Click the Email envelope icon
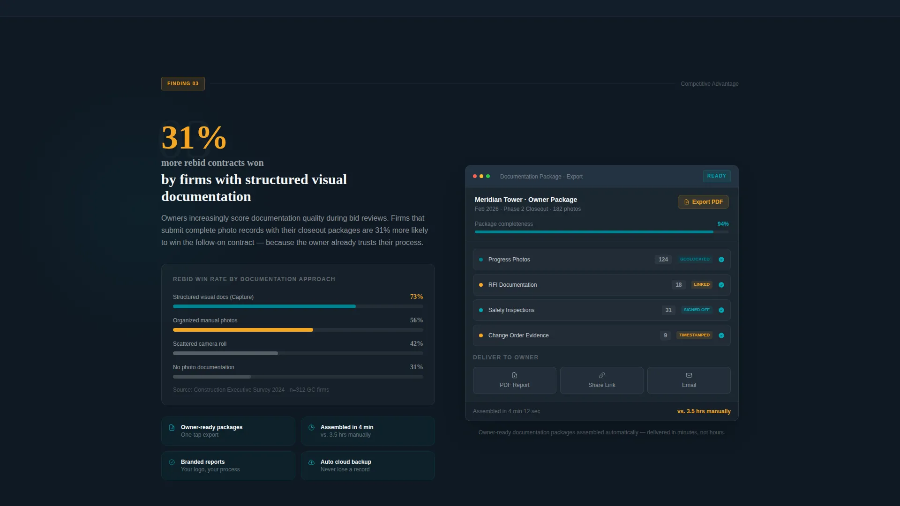Screen dimensions: 900x506 pos(689,375)
